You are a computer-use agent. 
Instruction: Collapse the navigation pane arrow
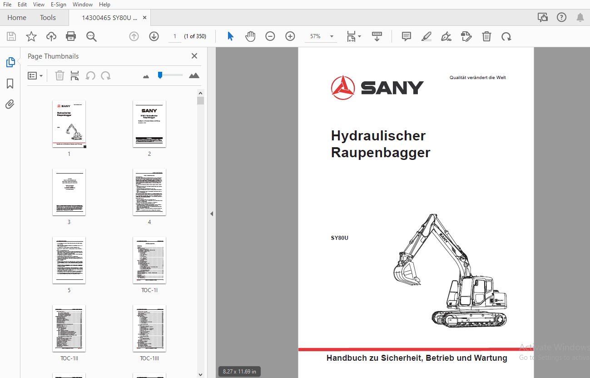click(211, 214)
